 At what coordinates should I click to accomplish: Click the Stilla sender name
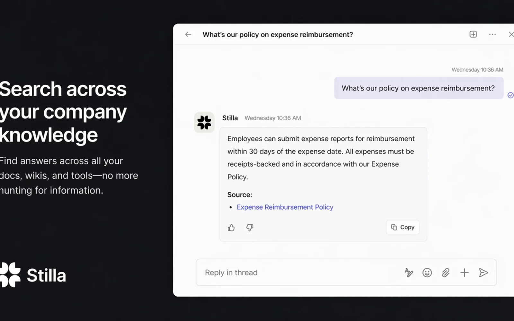(x=230, y=118)
